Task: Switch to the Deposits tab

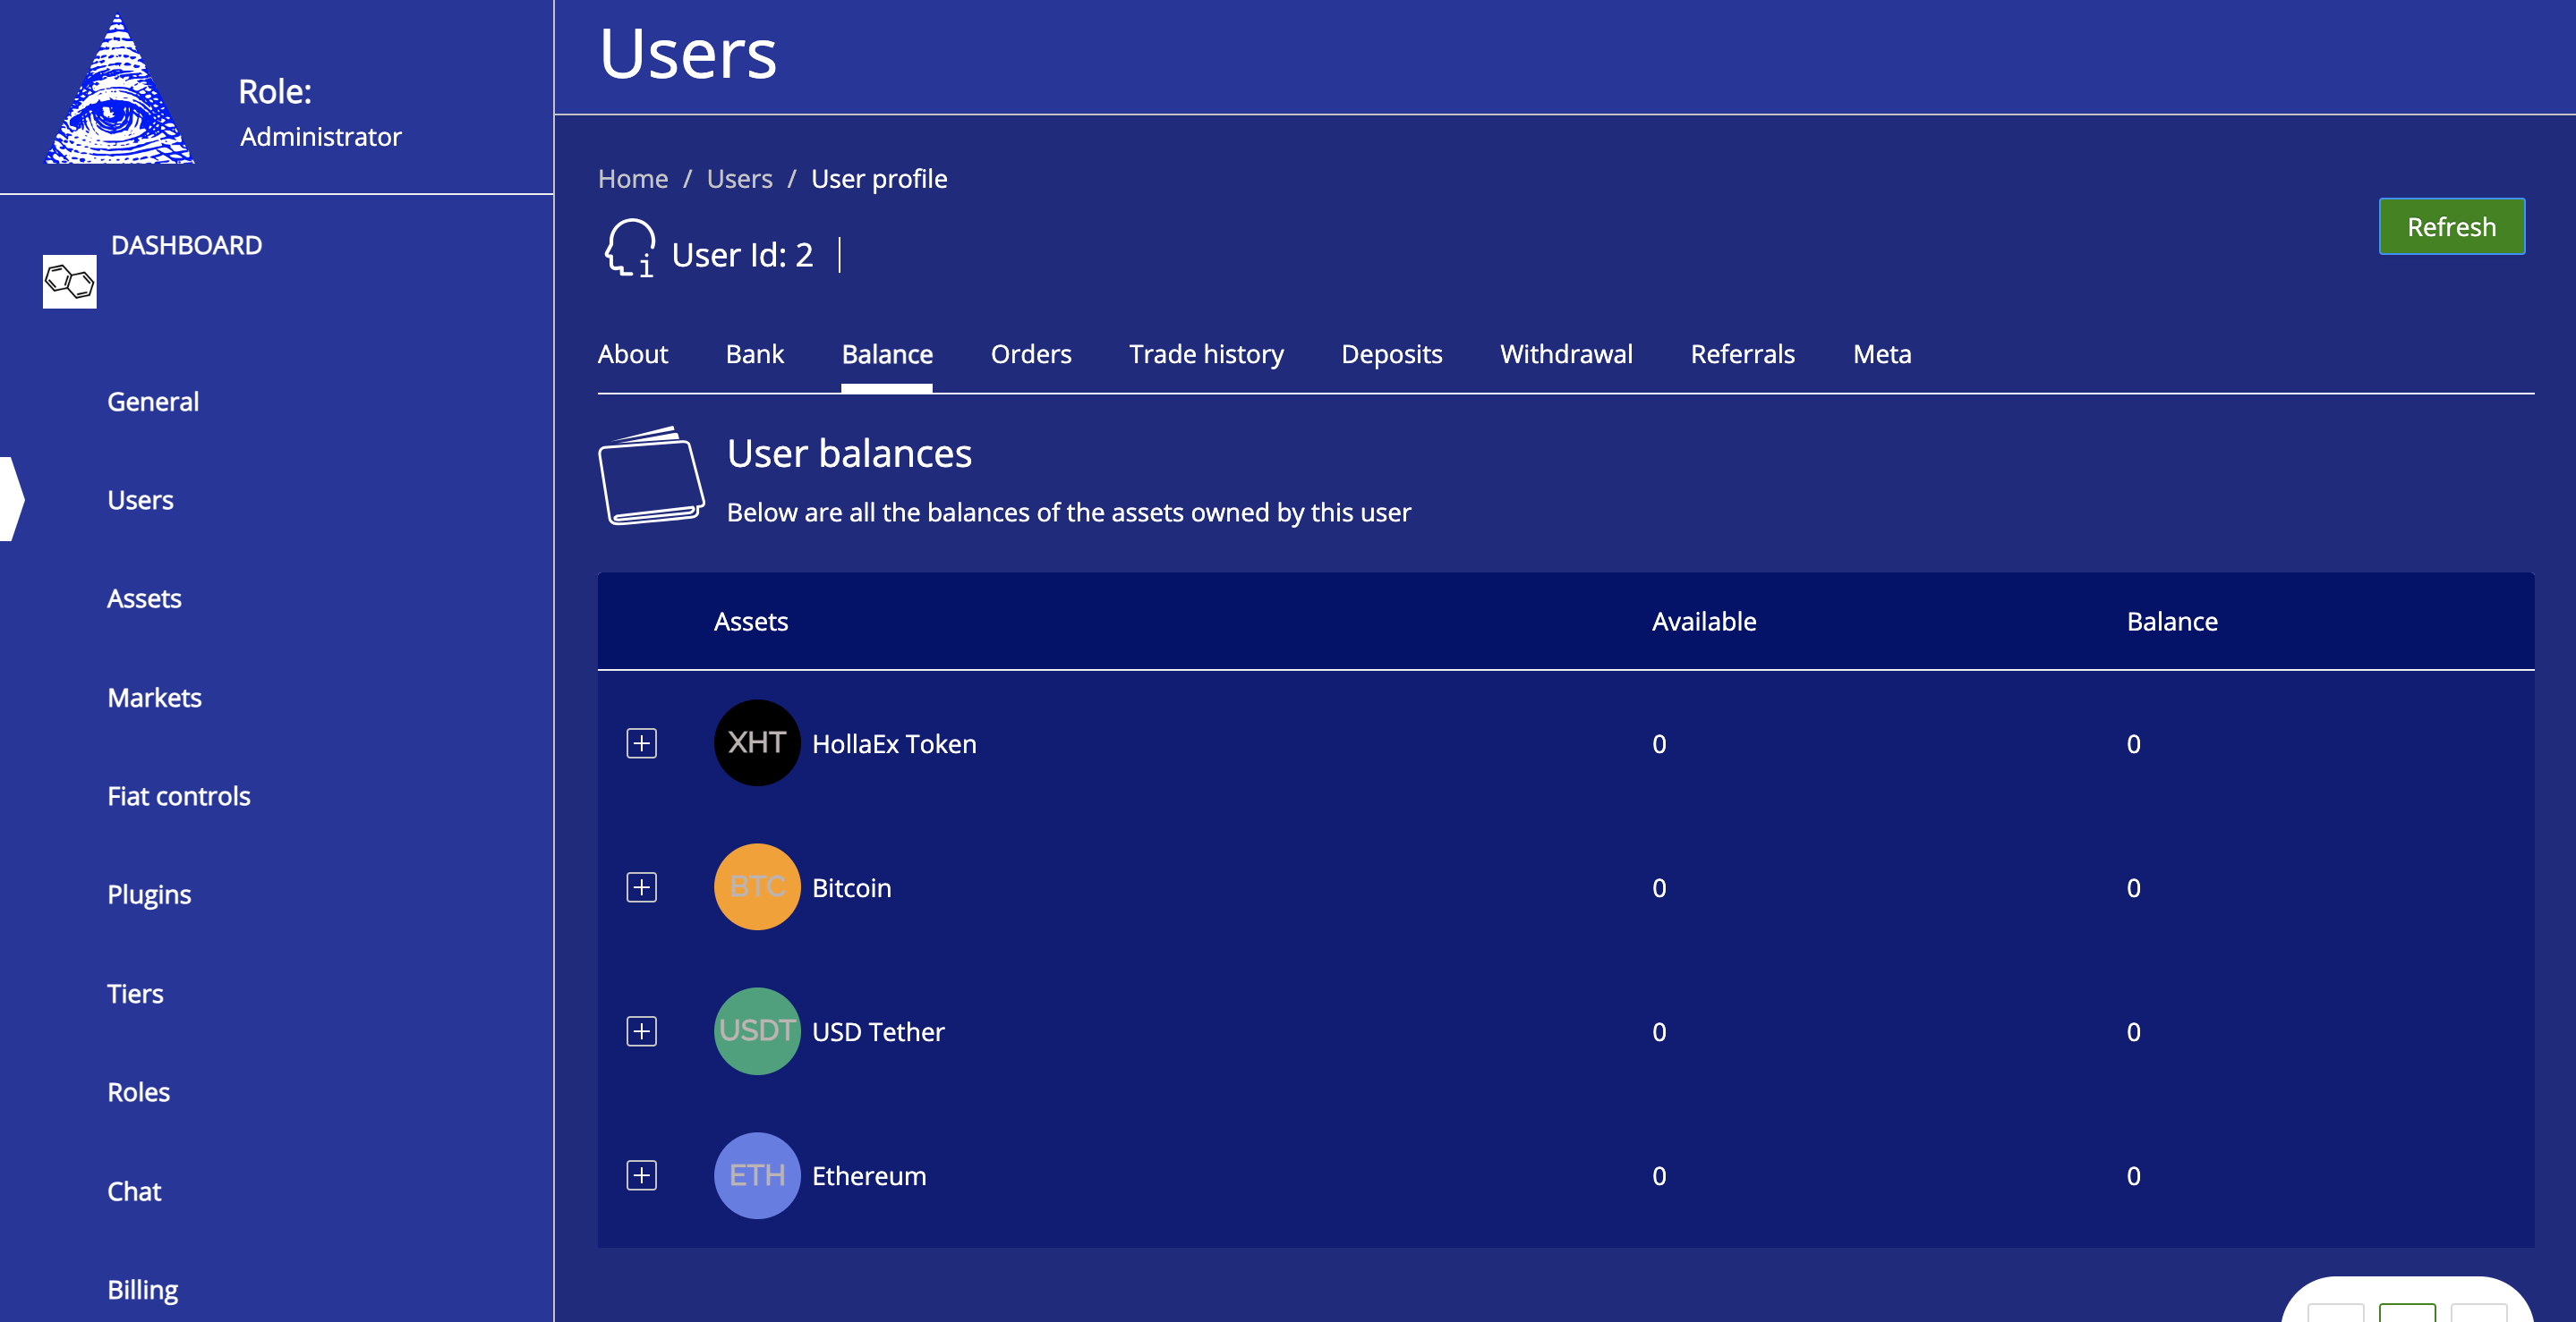Action: [1391, 353]
